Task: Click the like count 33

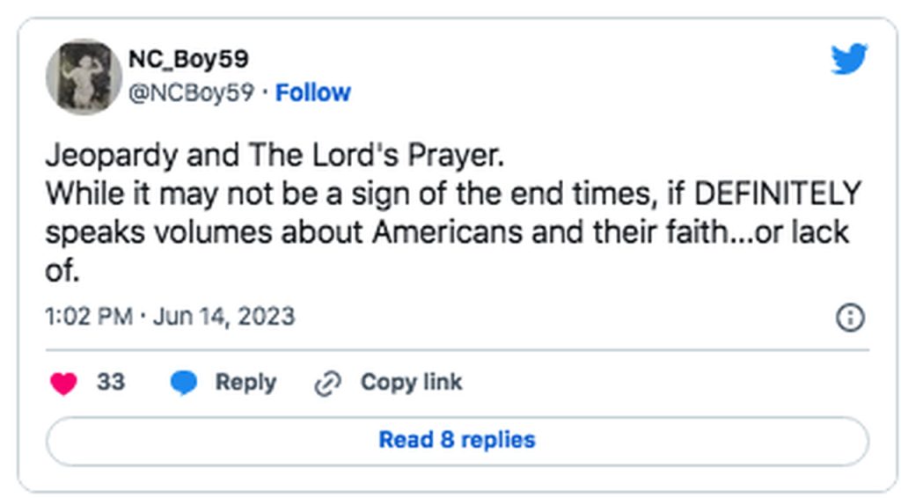Action: [110, 382]
